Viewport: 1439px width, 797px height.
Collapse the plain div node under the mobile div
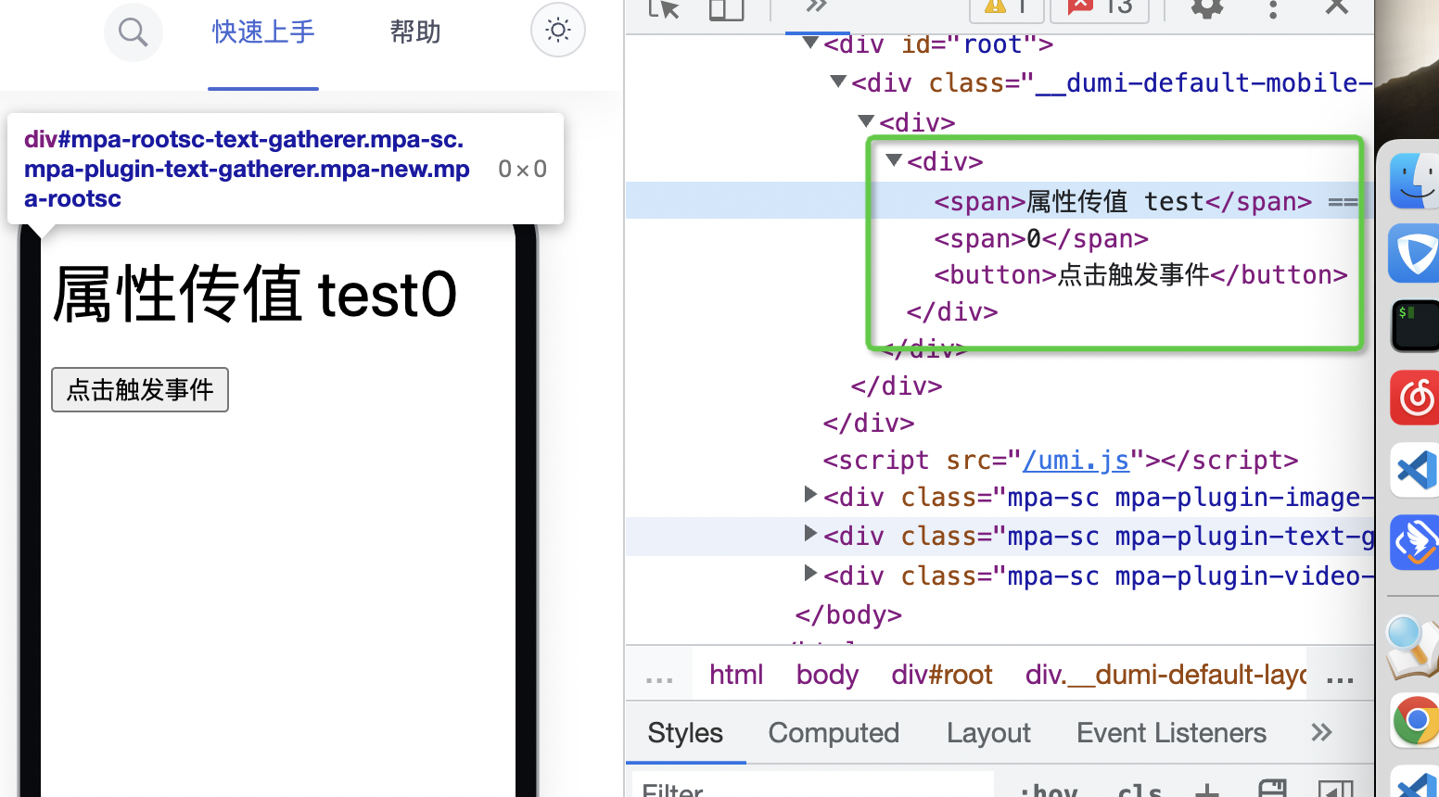coord(866,120)
